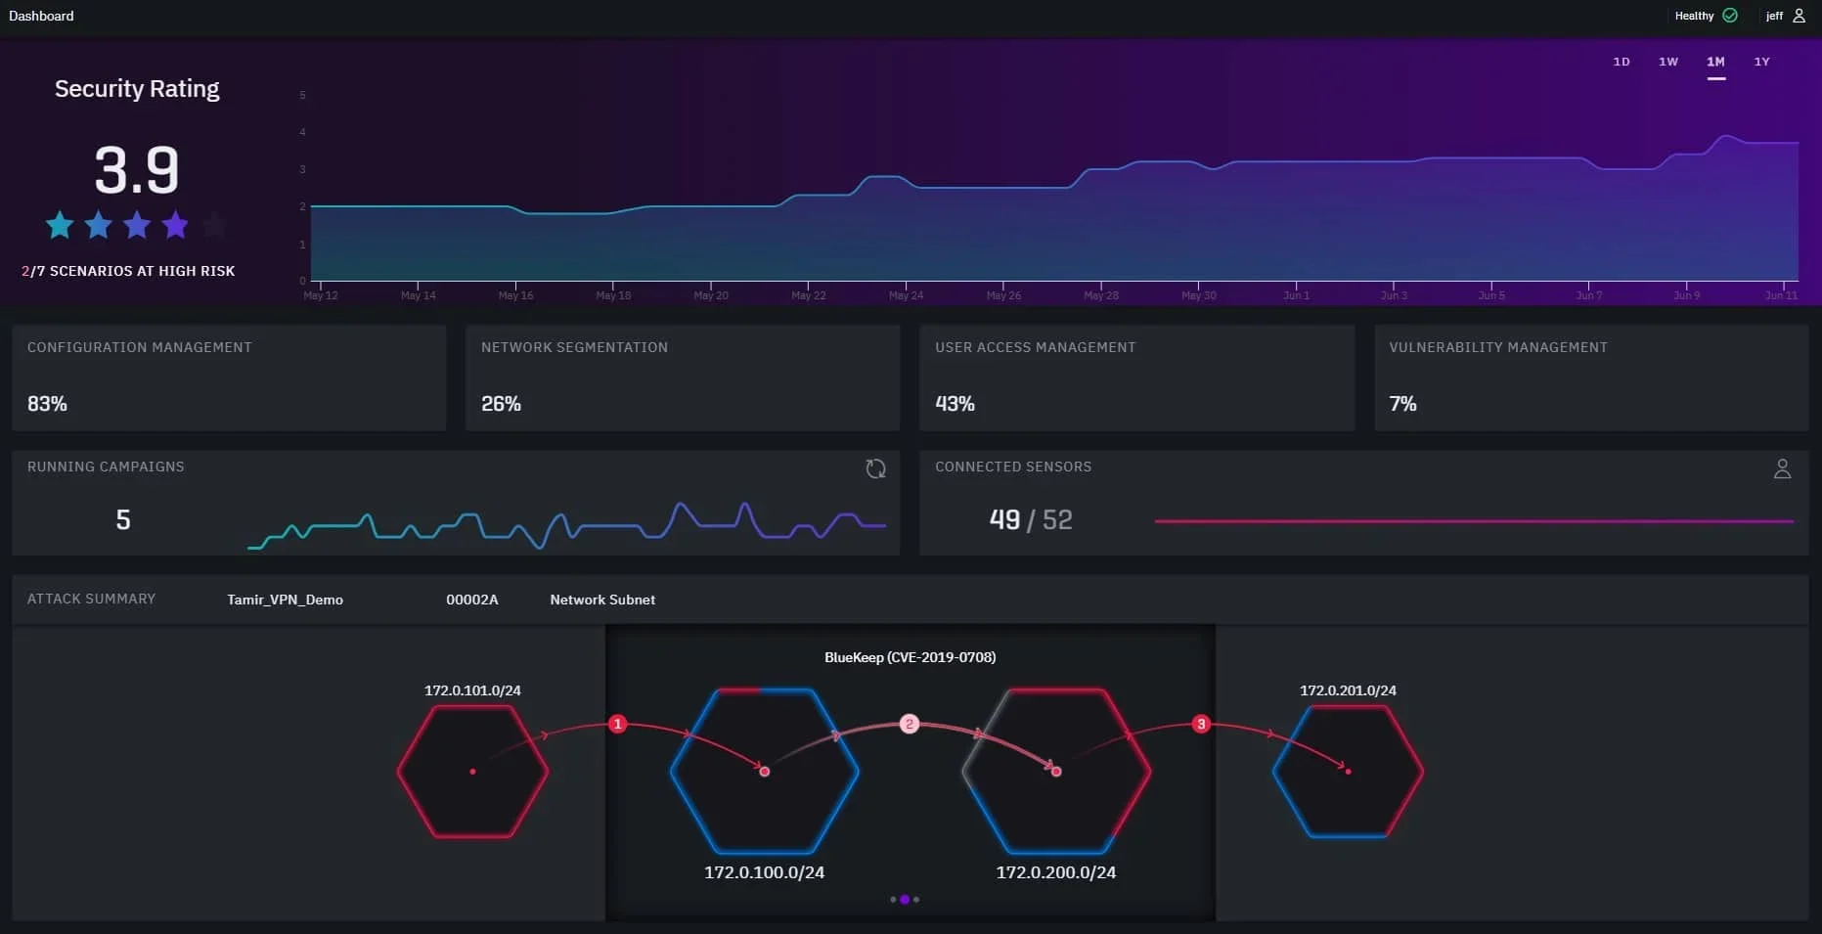Image resolution: width=1822 pixels, height=934 pixels.
Task: Select the 00002A attack summary item
Action: tap(472, 600)
